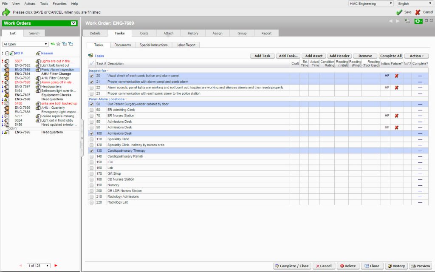
Task: Expand the Work Orders panel dropdown arrow
Action: (73, 23)
